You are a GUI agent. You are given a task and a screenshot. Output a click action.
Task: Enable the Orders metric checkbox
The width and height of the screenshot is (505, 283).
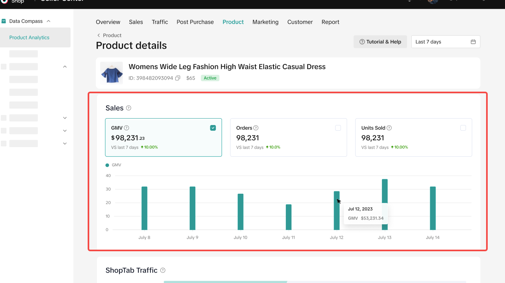point(338,128)
